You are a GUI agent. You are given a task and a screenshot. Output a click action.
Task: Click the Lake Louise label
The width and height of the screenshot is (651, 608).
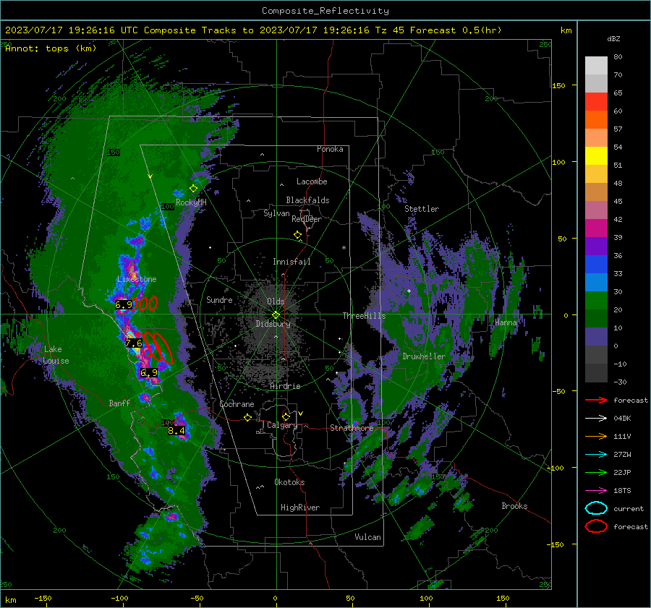pos(56,355)
